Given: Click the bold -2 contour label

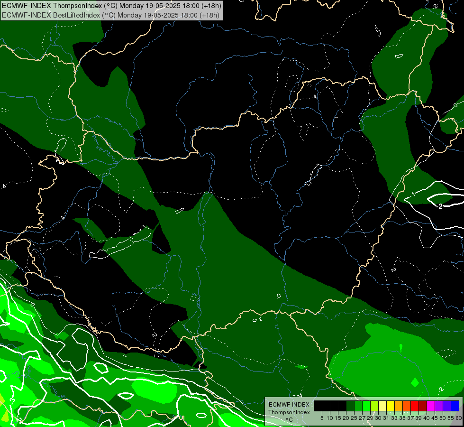Looking at the screenshot, I should [x=439, y=206].
